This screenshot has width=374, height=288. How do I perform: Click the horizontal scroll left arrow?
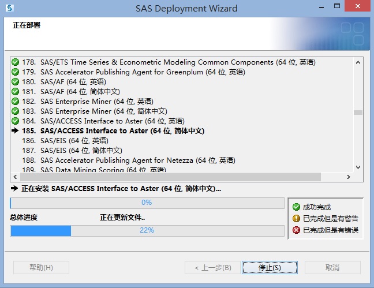pos(15,177)
